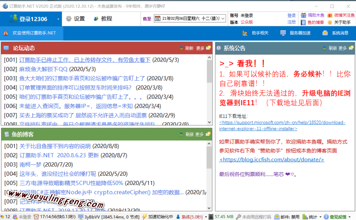Viewport: 356px width, 220px height.
Task: Click the 3yBbVV server node status entry
Action: tap(109, 217)
